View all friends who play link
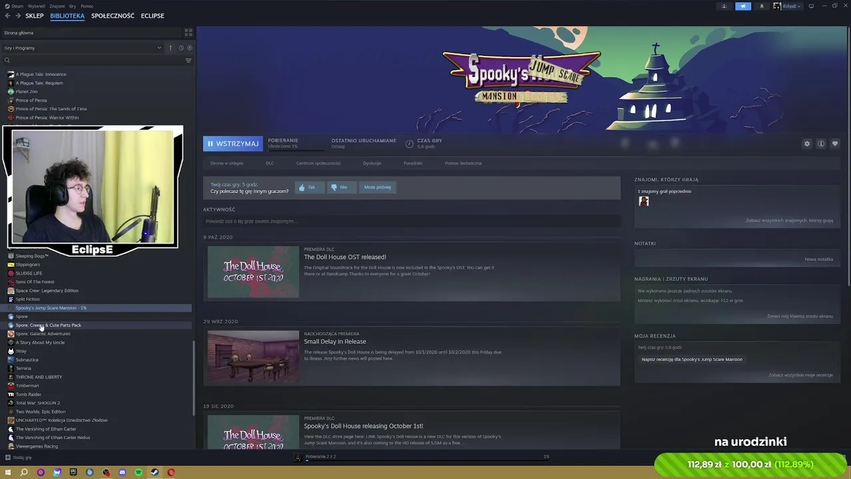 pos(789,221)
